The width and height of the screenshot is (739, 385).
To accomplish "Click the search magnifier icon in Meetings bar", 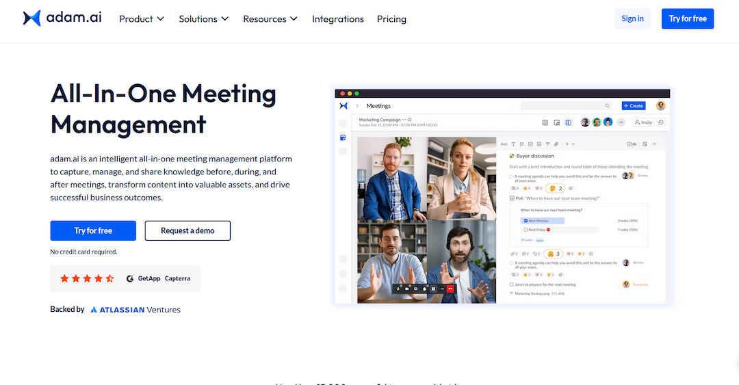I will click(607, 106).
